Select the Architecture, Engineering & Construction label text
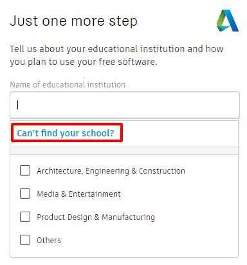 111,171
